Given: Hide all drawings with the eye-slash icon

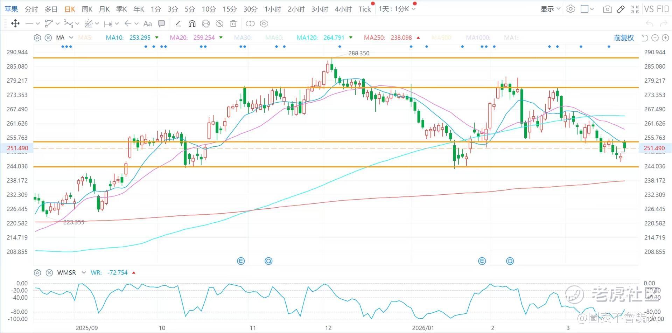Looking at the screenshot, I should pyautogui.click(x=219, y=23).
